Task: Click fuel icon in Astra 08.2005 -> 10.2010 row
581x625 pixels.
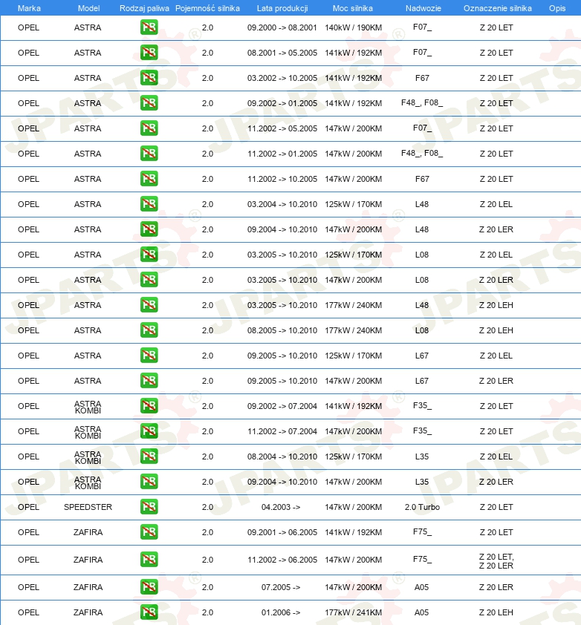Action: pos(149,330)
